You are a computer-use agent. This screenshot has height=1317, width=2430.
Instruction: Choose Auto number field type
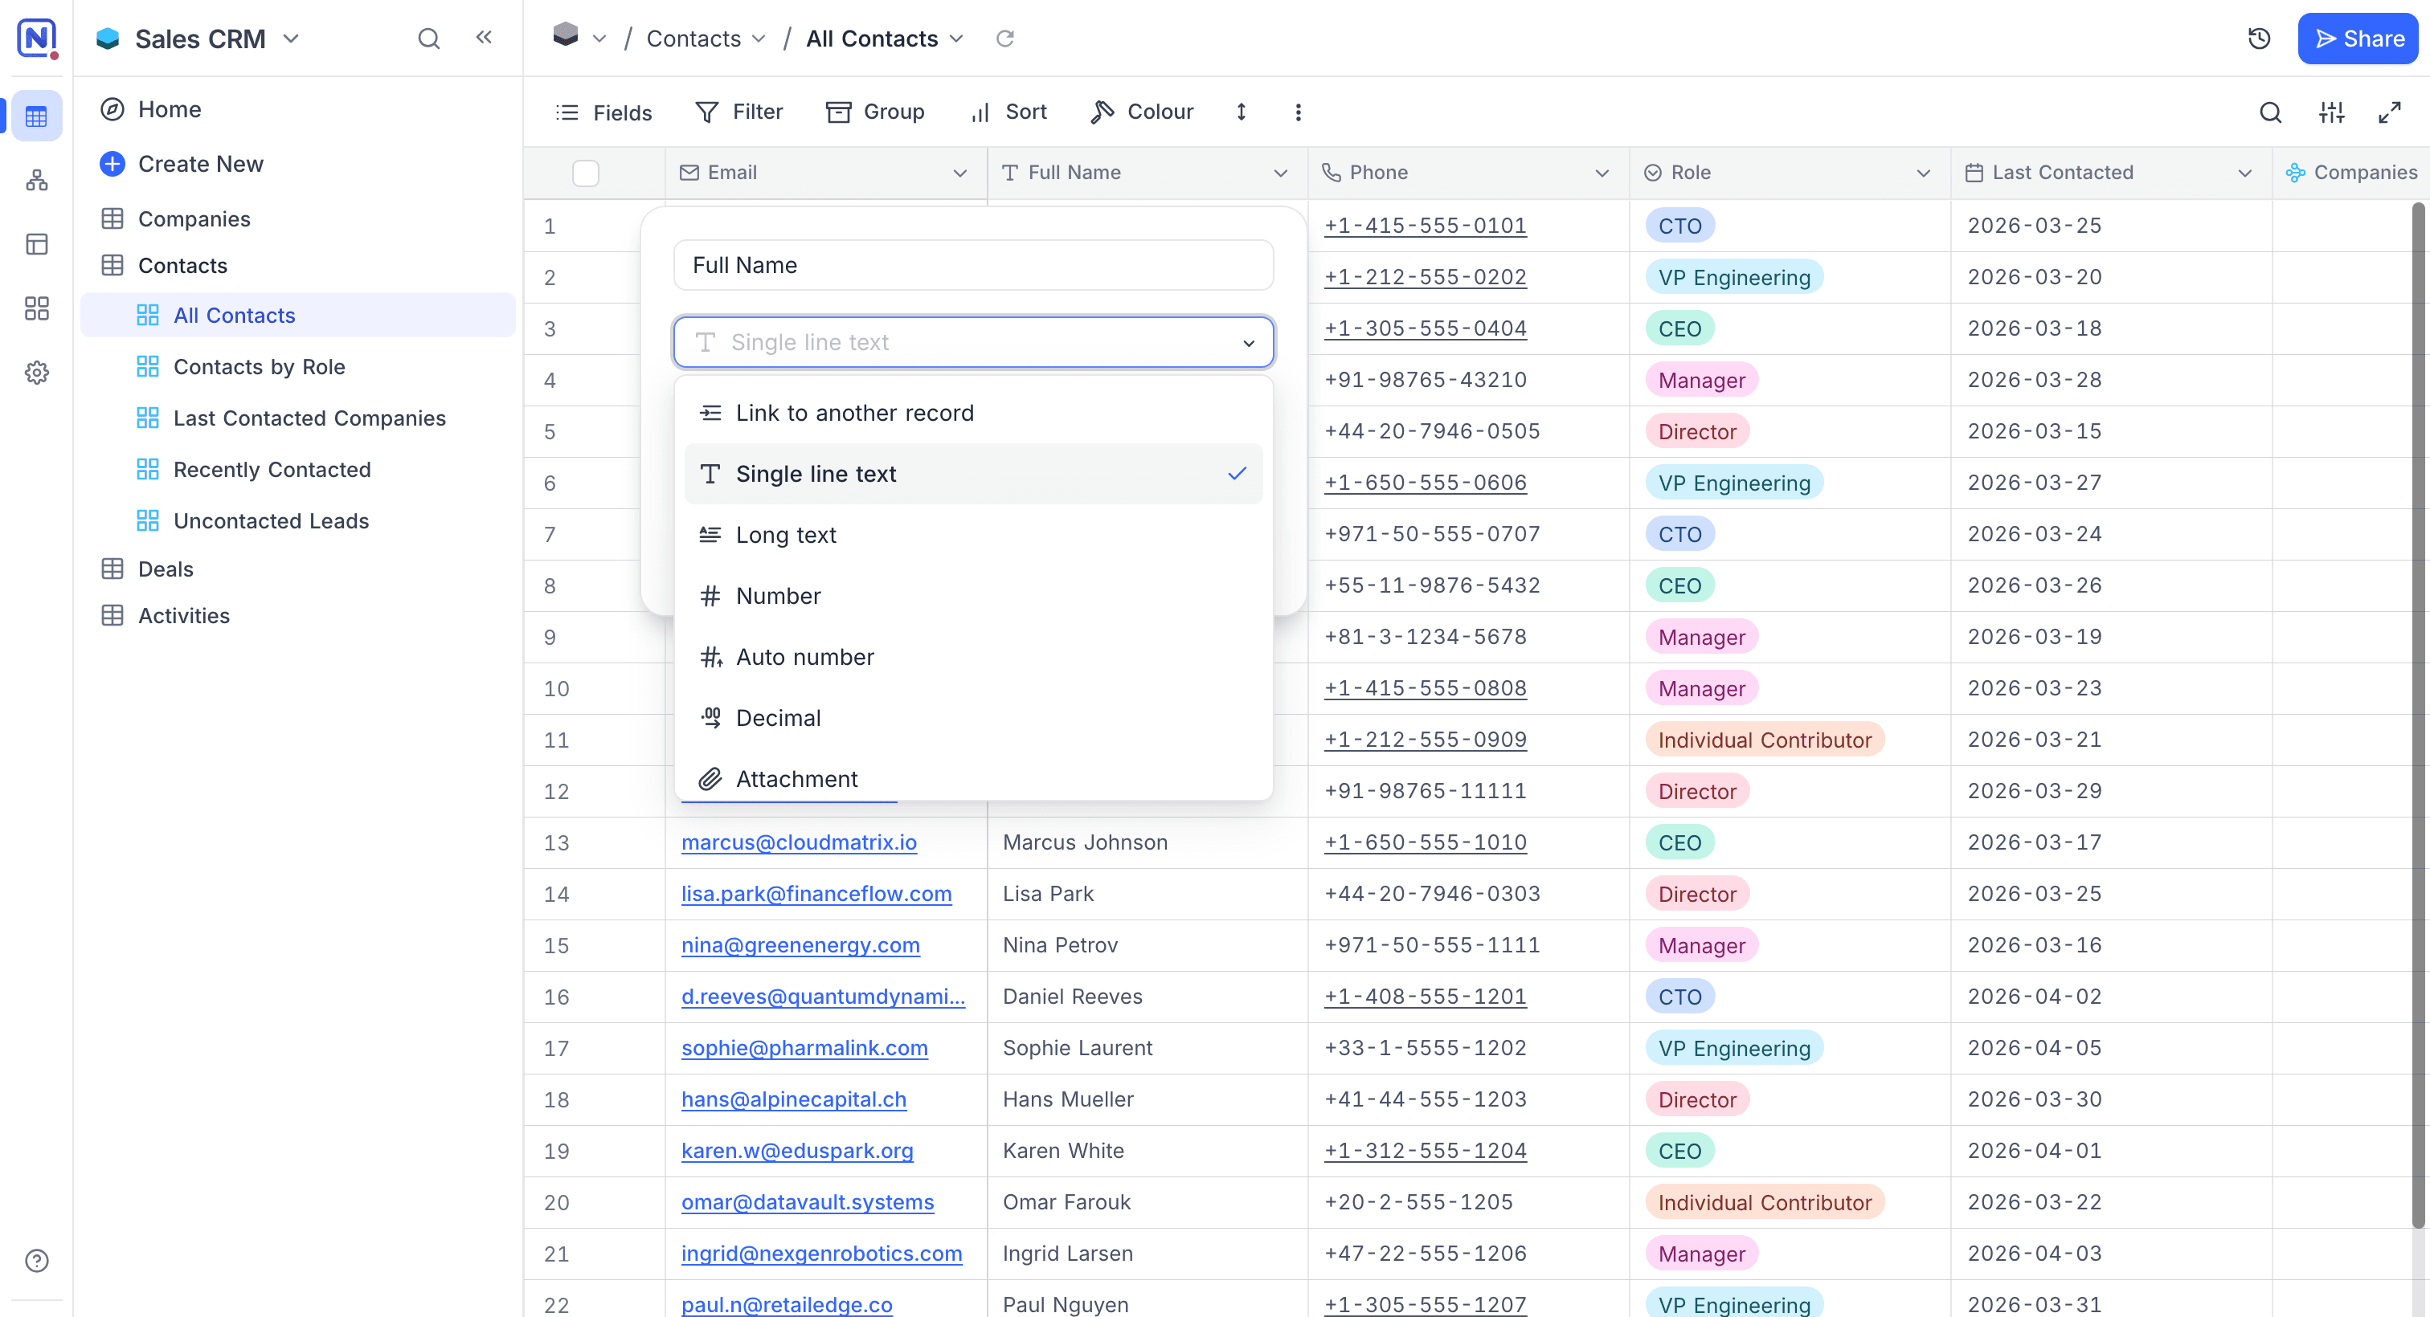click(x=973, y=657)
